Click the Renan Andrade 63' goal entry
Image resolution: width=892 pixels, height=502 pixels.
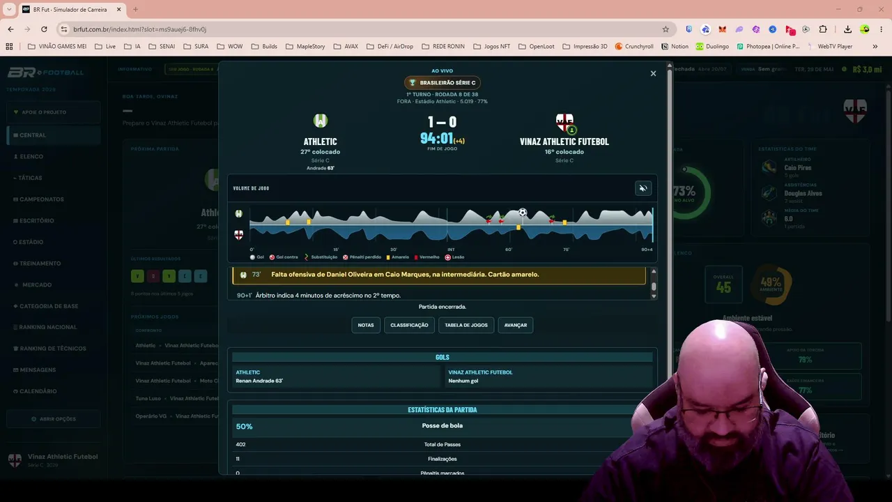pos(259,381)
